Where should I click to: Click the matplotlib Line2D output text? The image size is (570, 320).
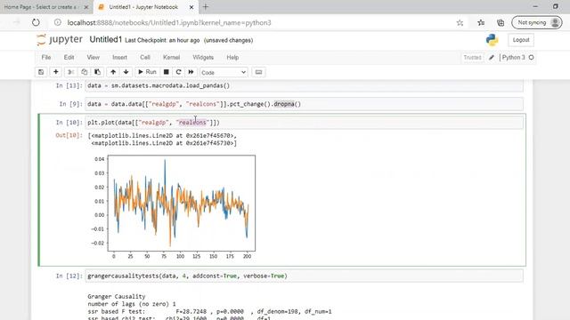[162, 140]
